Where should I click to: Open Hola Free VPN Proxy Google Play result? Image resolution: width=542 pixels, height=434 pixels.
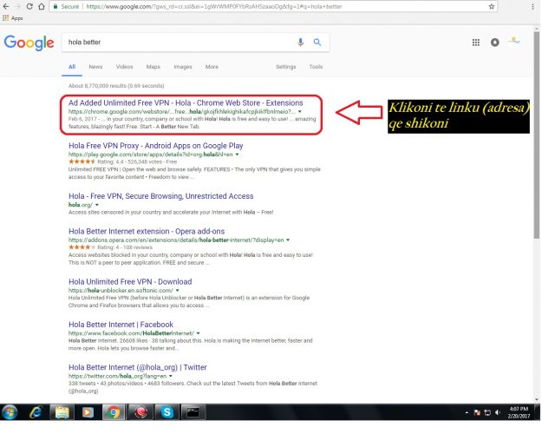coord(156,146)
